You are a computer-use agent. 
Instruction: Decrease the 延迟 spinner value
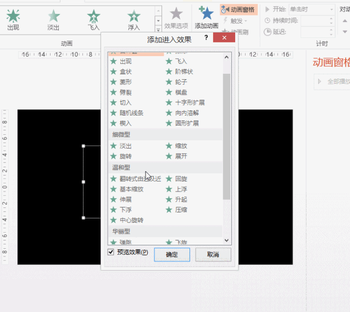click(x=331, y=35)
